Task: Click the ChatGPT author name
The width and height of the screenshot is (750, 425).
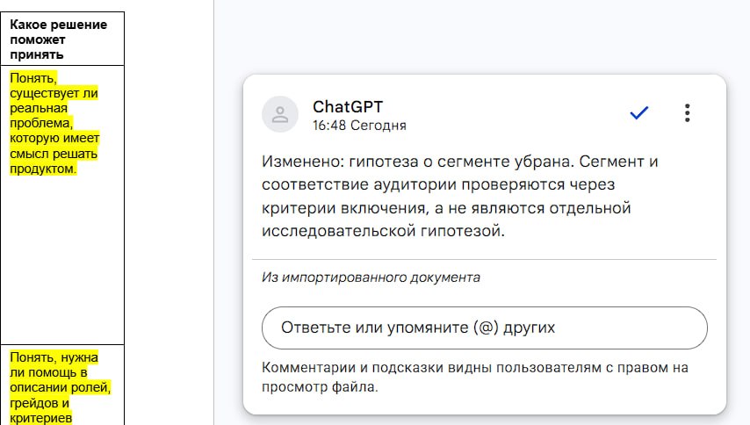Action: click(348, 106)
